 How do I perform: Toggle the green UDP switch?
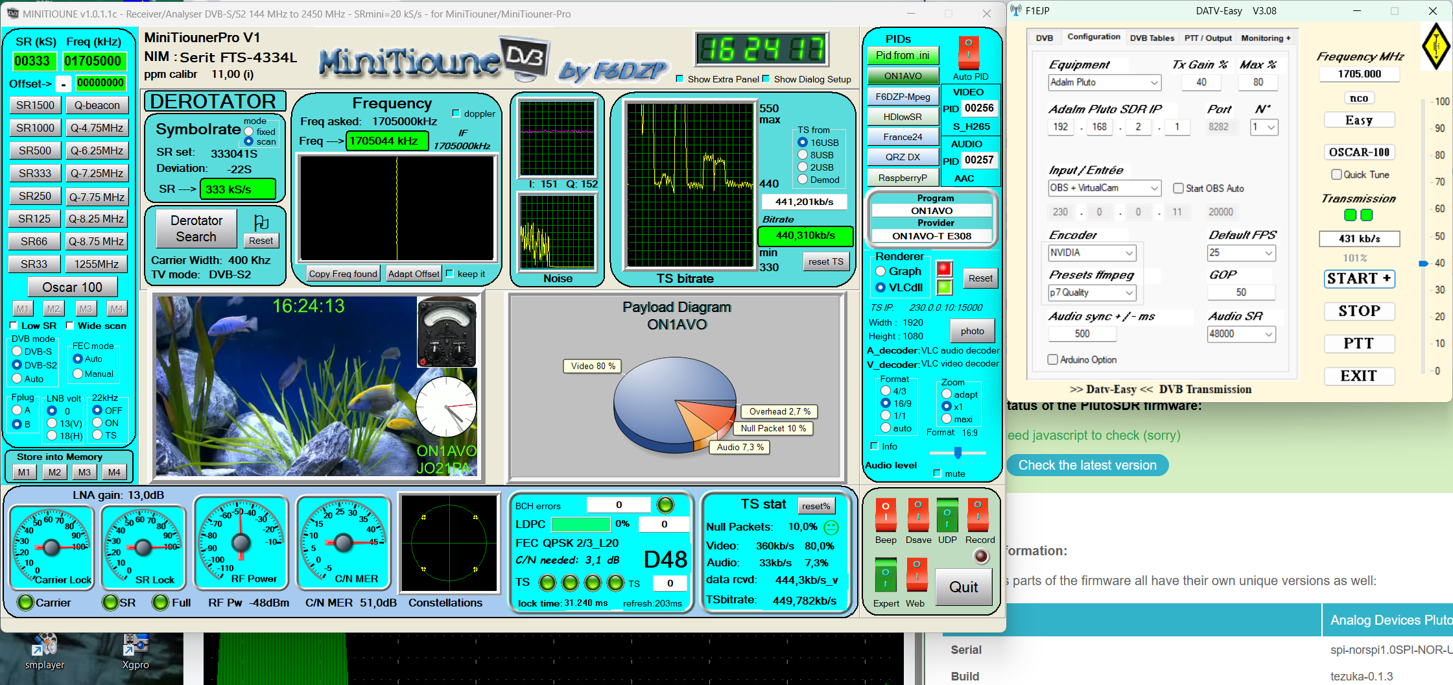tap(947, 515)
